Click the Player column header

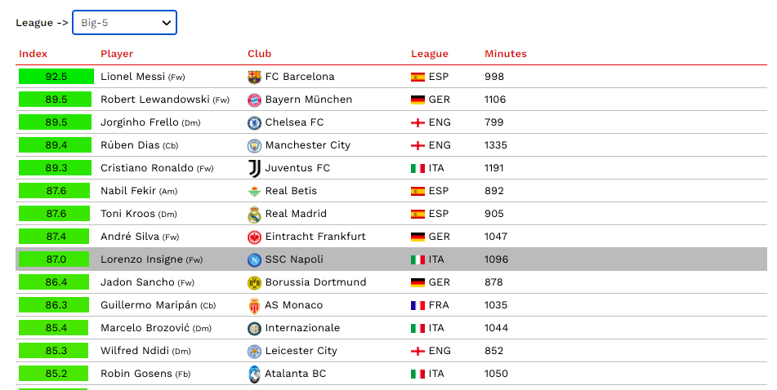coord(117,54)
